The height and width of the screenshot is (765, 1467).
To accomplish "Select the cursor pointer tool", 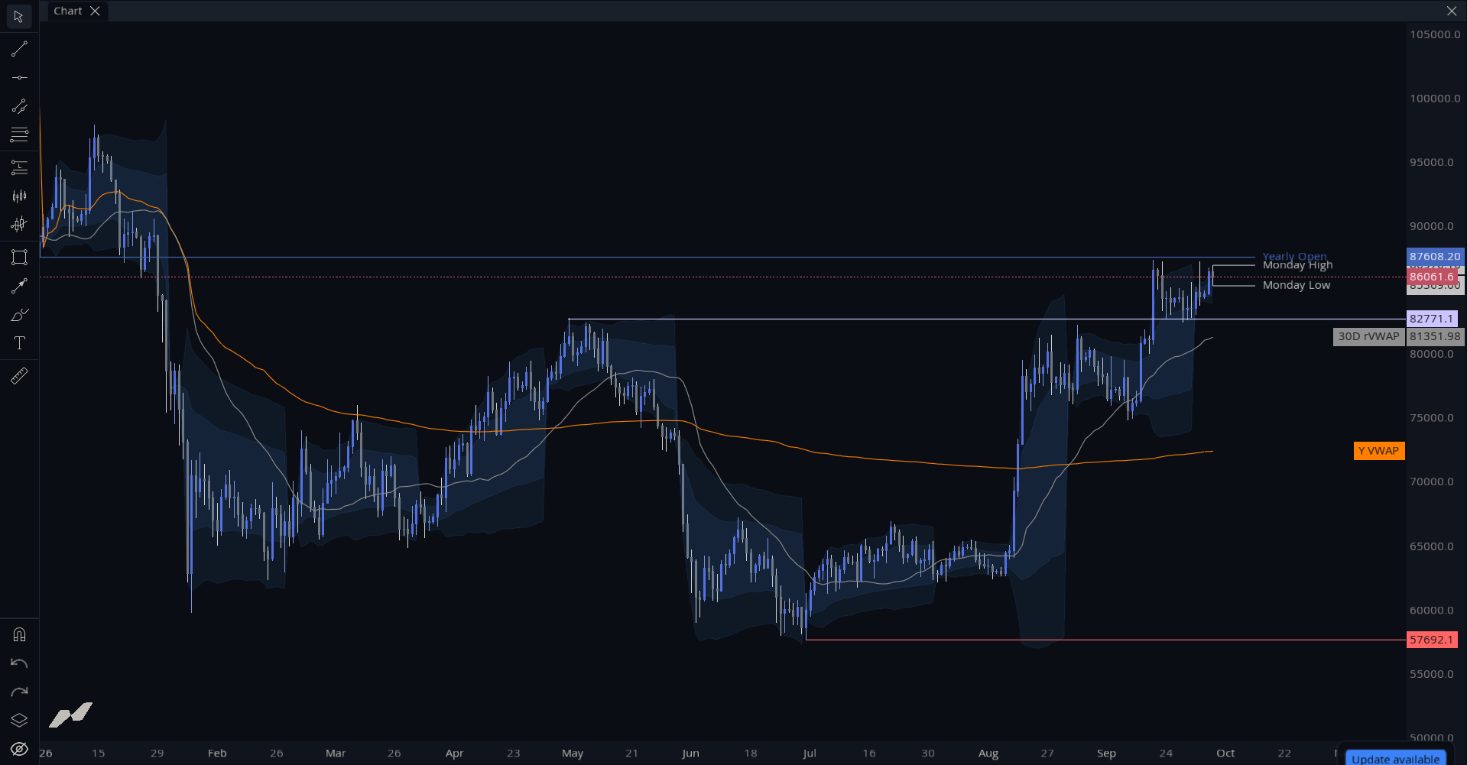I will (x=19, y=16).
